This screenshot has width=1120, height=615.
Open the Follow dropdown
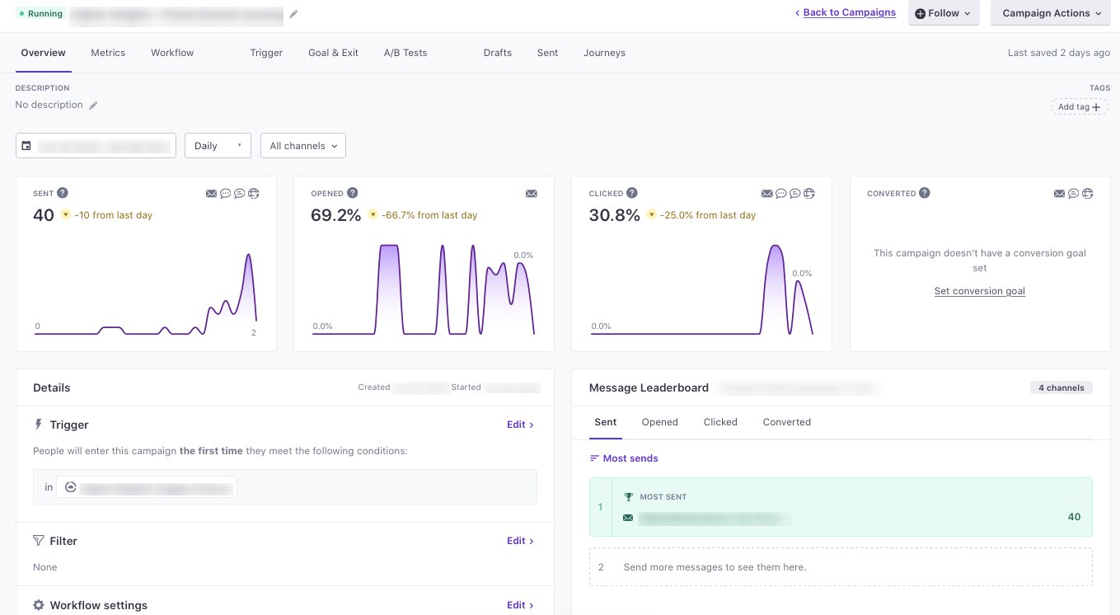coord(944,13)
